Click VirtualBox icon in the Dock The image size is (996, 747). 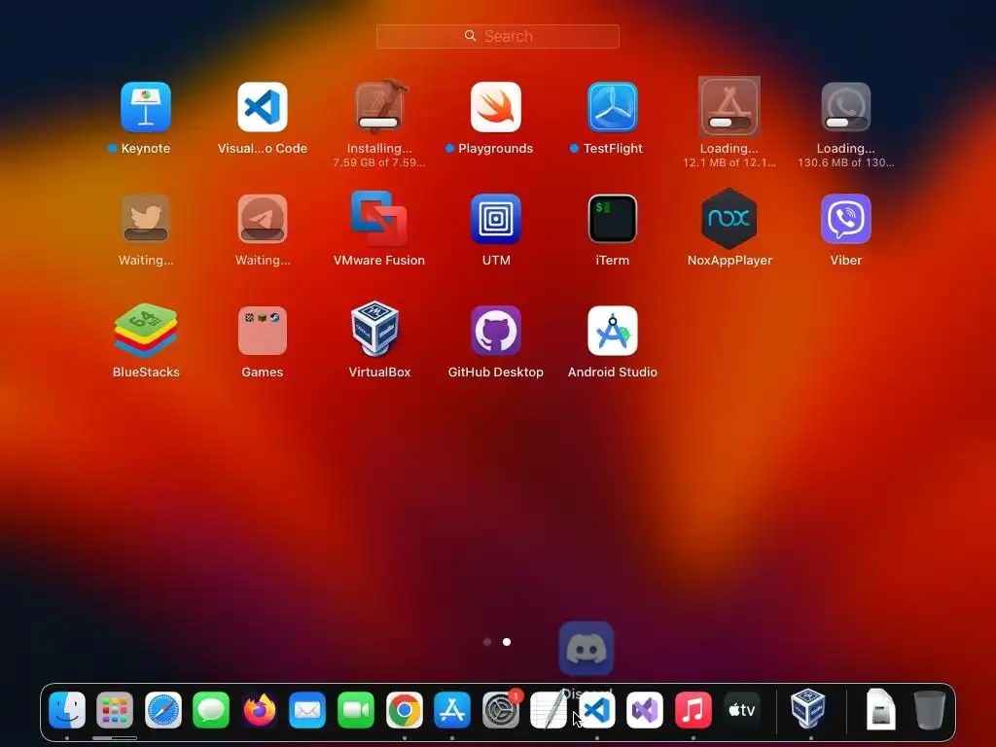click(x=808, y=708)
